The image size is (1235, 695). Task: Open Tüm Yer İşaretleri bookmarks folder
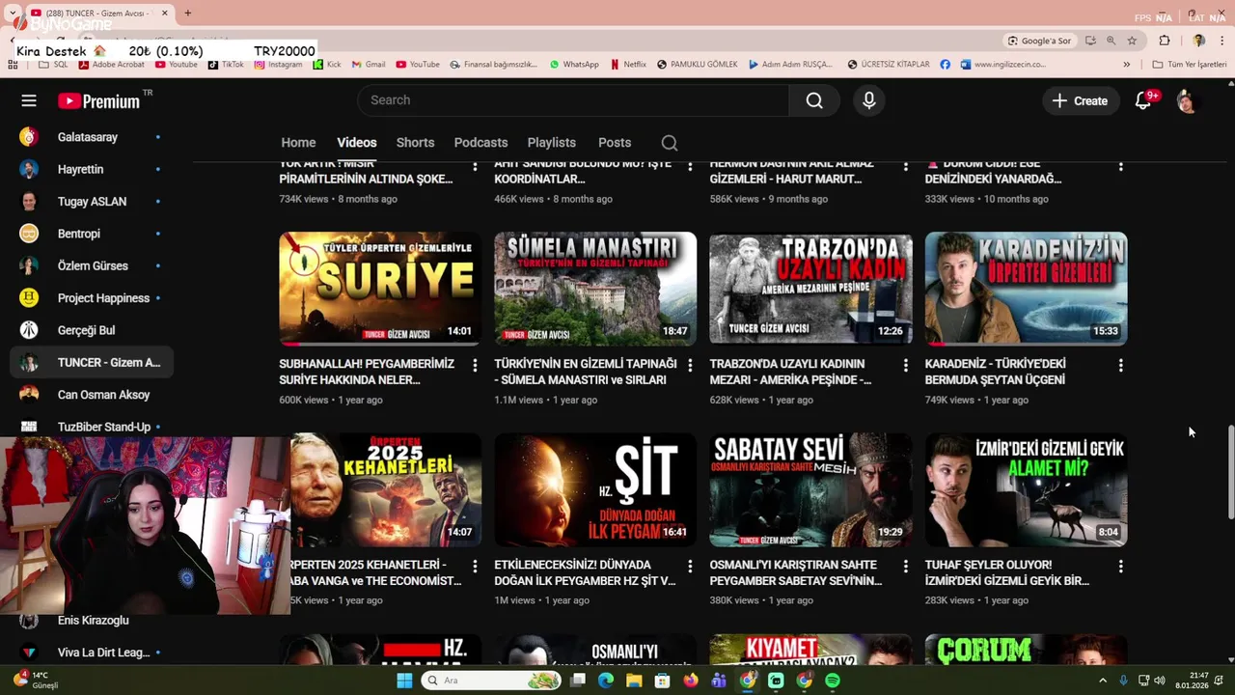click(x=1190, y=65)
